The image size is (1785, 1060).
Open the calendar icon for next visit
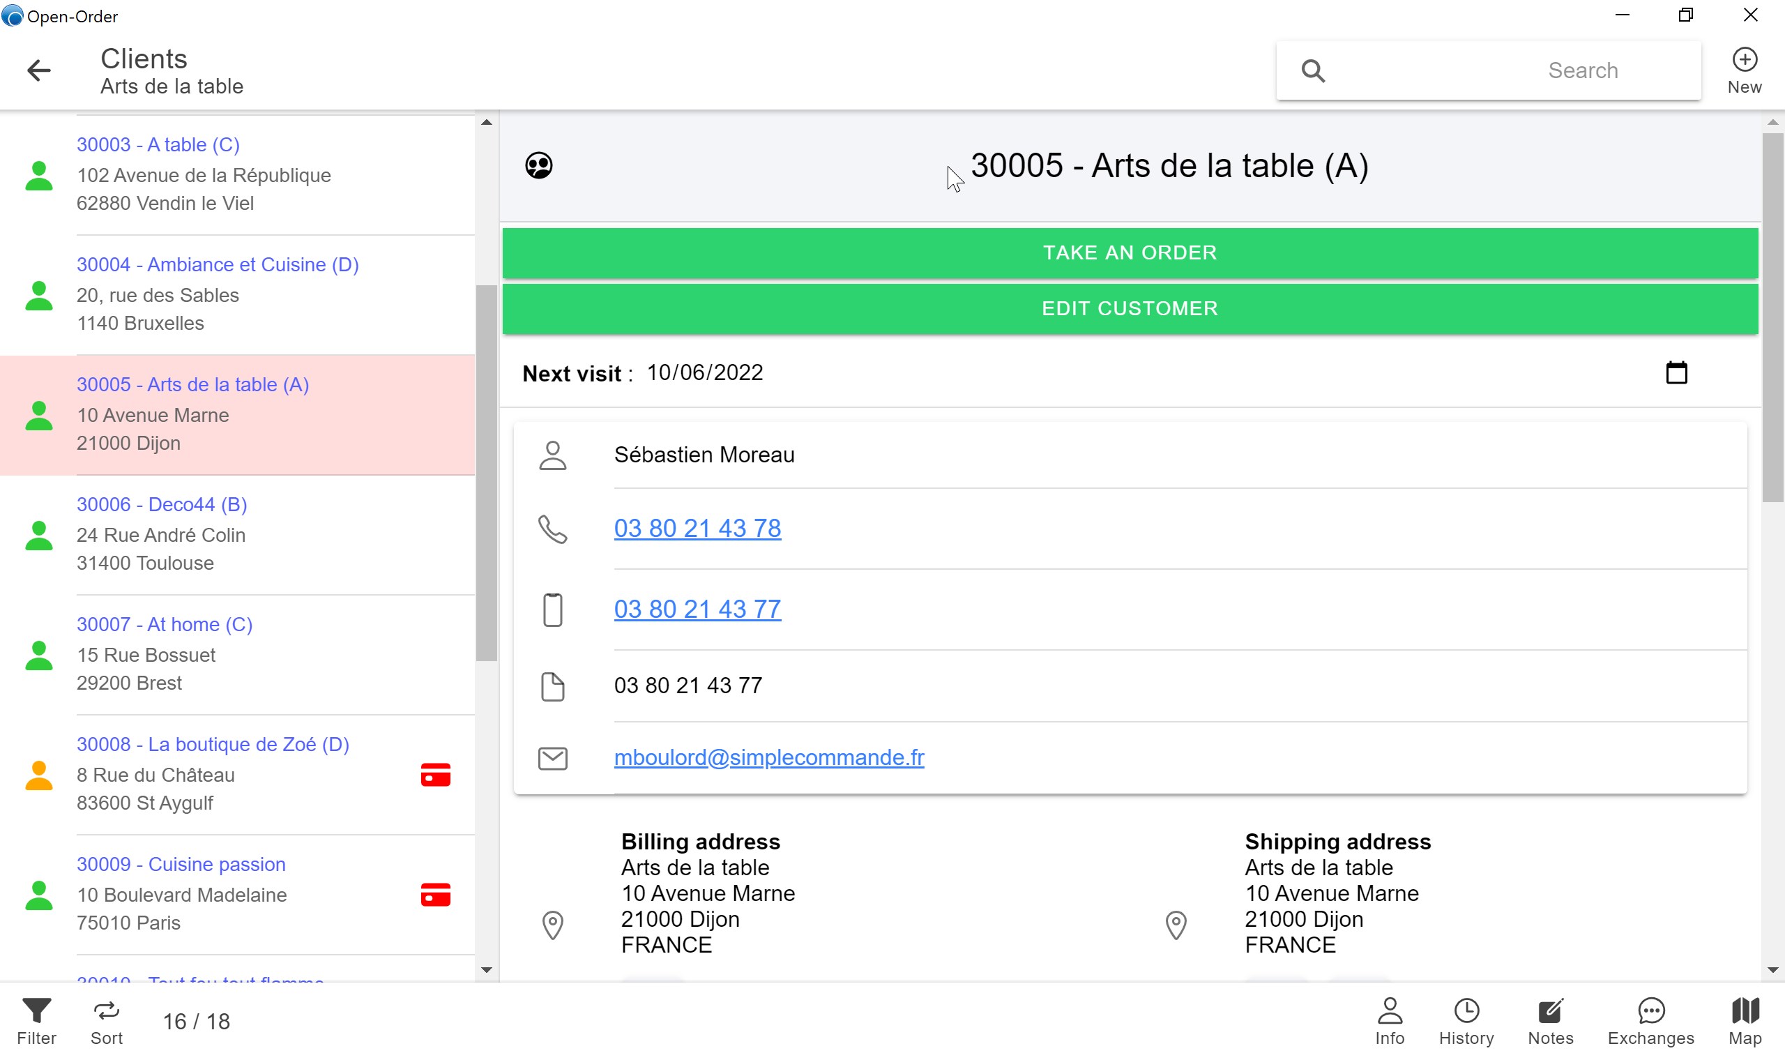1676,373
